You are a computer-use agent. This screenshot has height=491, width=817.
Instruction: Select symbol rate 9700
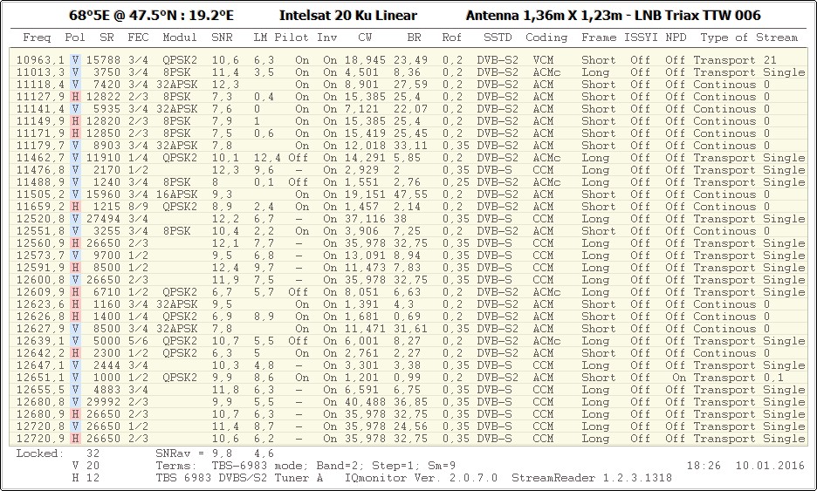coord(106,256)
